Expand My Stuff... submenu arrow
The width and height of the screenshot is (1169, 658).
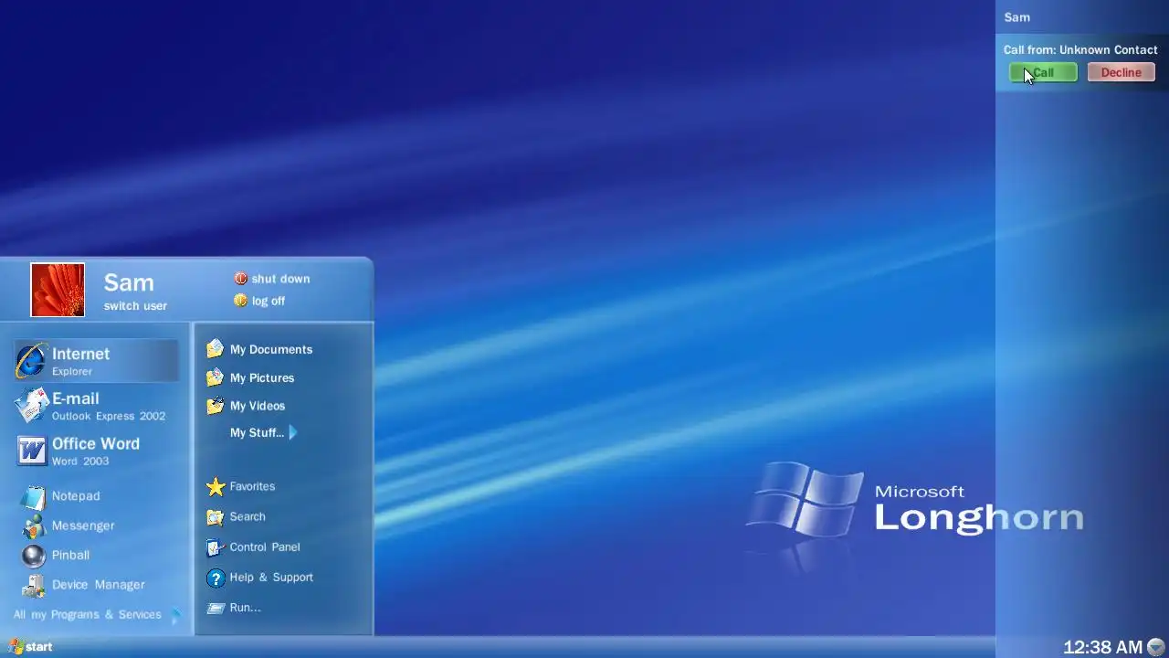point(293,433)
